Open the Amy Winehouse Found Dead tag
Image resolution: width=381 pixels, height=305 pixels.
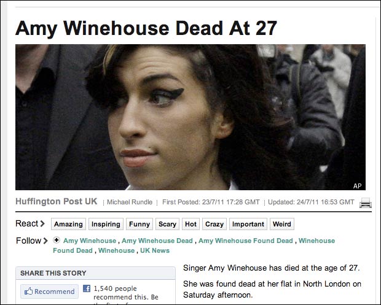[x=245, y=241]
